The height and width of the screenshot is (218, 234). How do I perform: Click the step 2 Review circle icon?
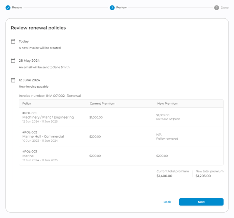click(112, 7)
